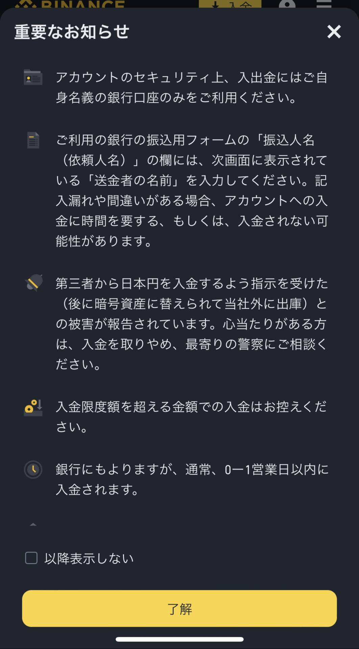Click the 重要なお知らせ heading
Screen dimensions: 359x649
tap(72, 32)
